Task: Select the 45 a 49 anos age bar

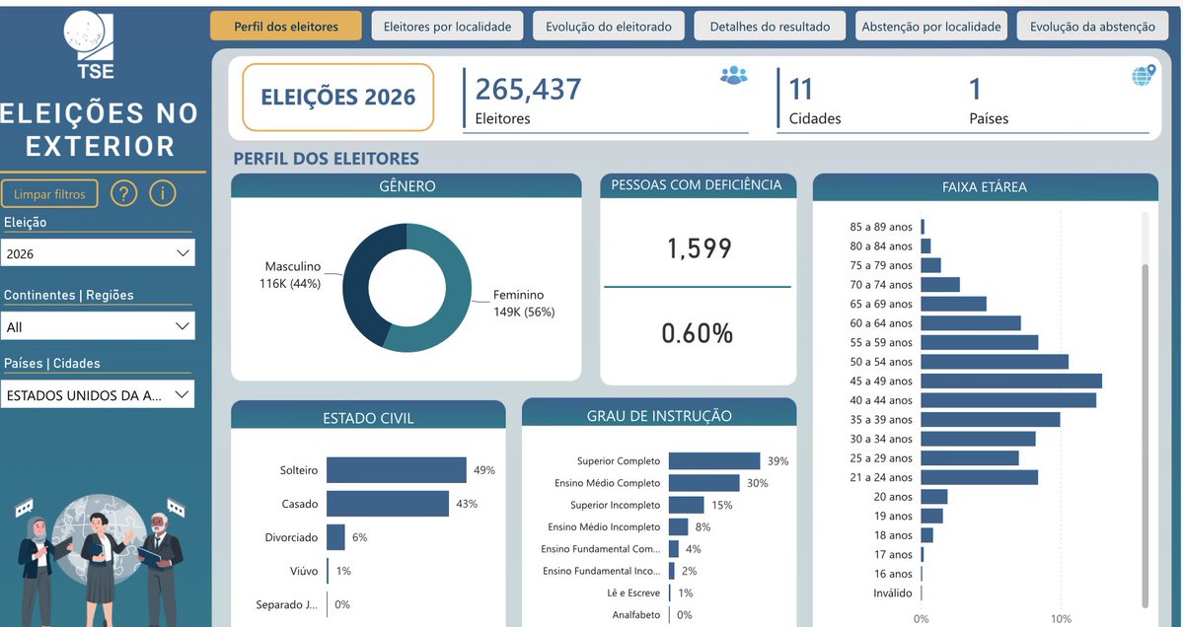Action: pyautogui.click(x=1011, y=381)
